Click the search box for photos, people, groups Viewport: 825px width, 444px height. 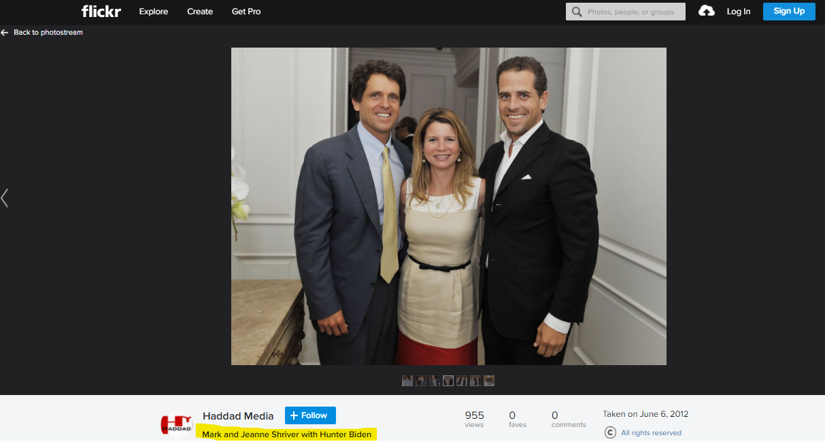[x=626, y=12]
